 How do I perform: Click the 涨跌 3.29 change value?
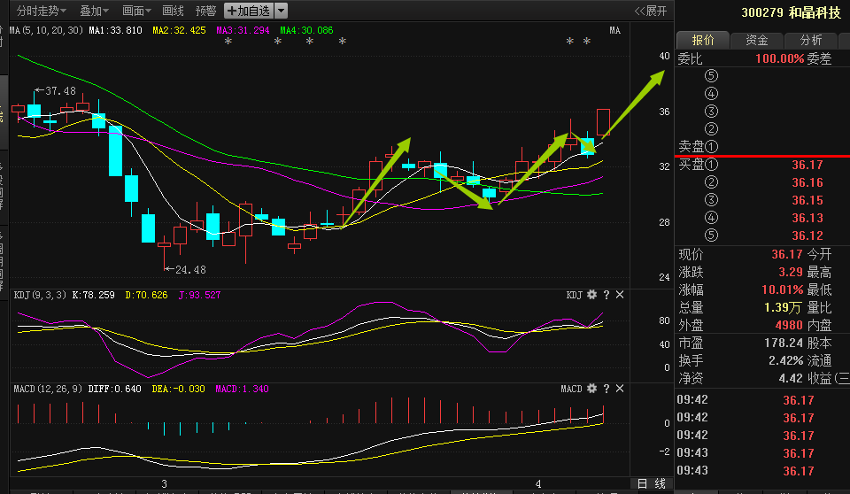(791, 272)
